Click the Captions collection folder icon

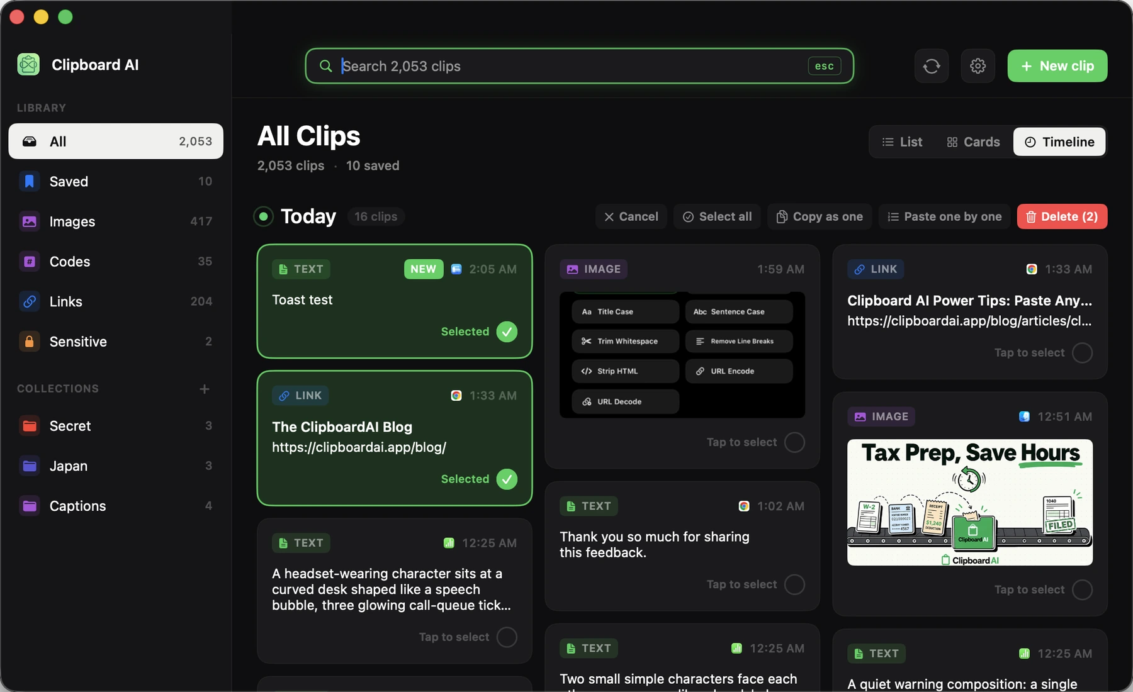coord(29,506)
